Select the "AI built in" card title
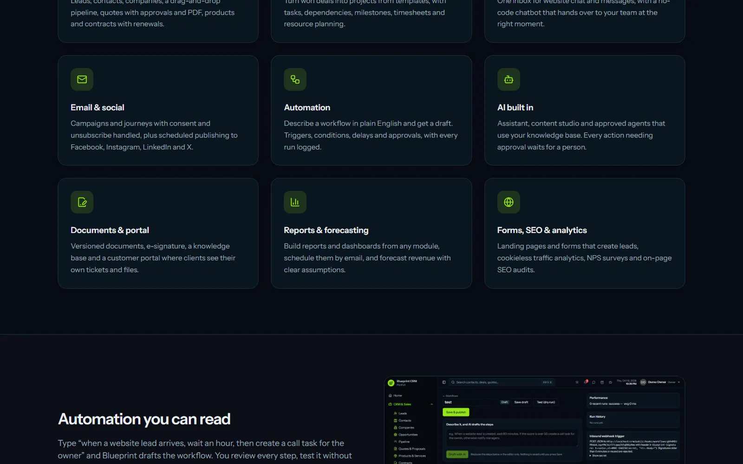 click(x=515, y=108)
